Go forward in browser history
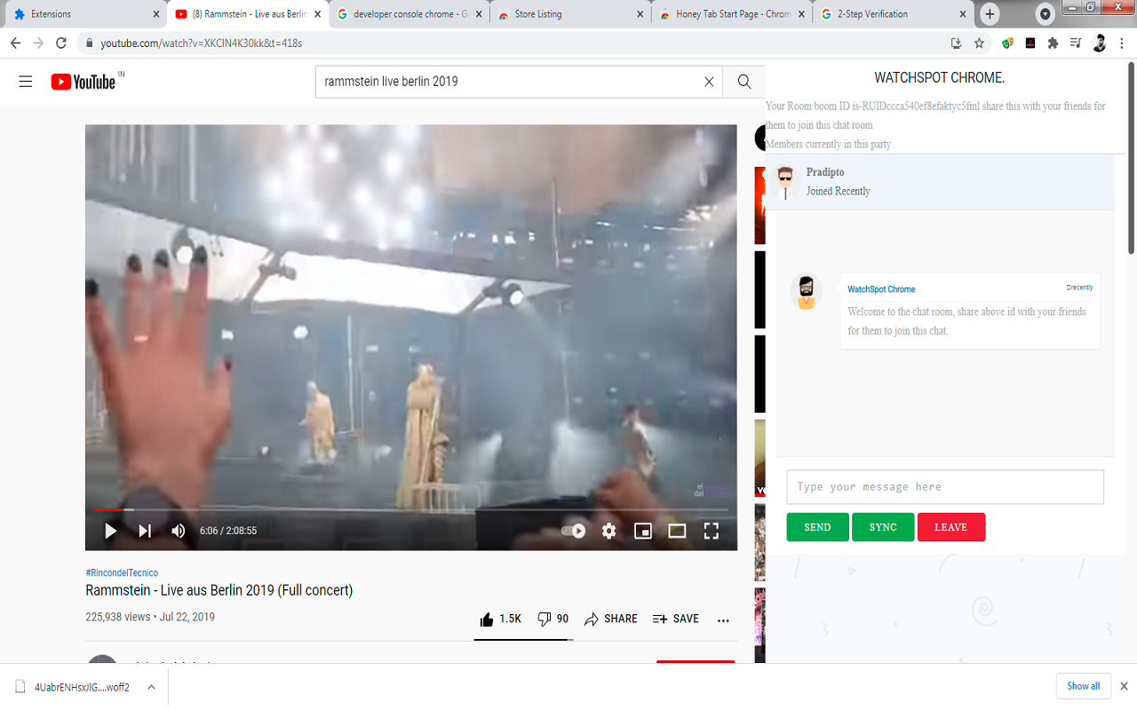This screenshot has height=710, width=1137. [x=38, y=43]
